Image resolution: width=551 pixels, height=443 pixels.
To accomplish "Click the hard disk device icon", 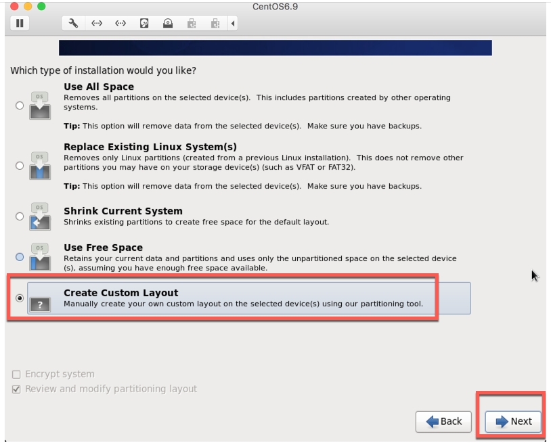I will coord(144,23).
